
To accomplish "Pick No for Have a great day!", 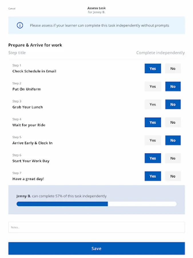I will coord(173,176).
